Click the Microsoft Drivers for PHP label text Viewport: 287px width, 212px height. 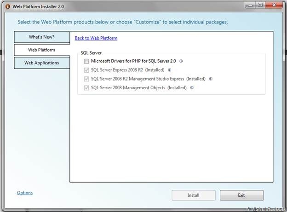coord(133,61)
